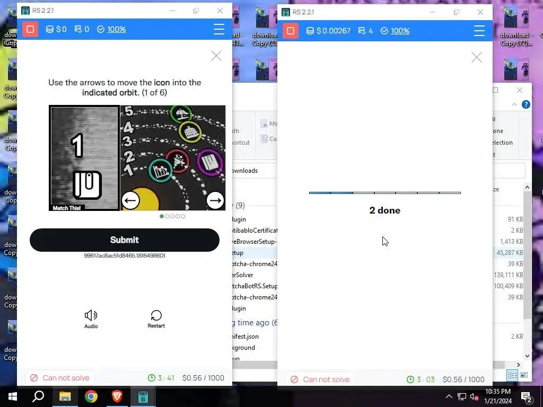Image resolution: width=543 pixels, height=407 pixels.
Task: Click the $0.56 / 1000 rate in right window
Action: (x=463, y=379)
